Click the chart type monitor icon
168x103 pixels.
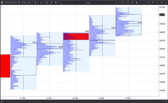(35, 2)
